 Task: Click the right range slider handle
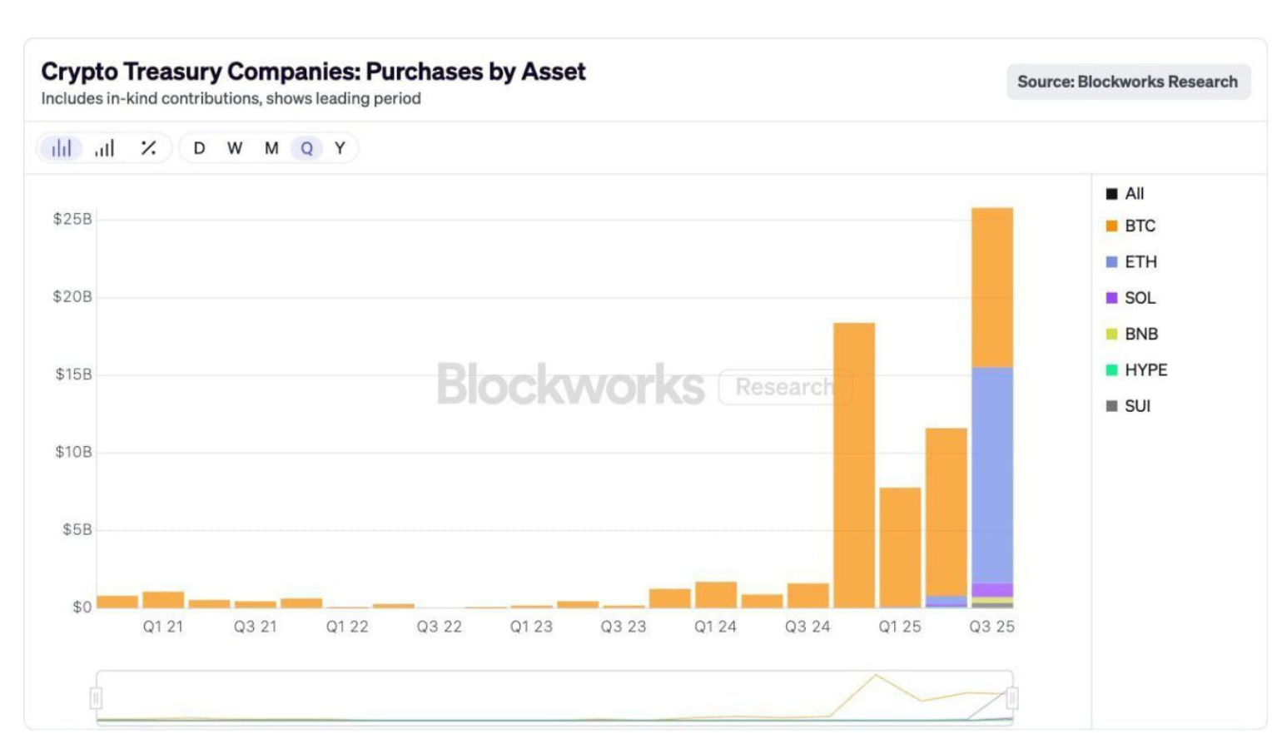pos(1012,697)
